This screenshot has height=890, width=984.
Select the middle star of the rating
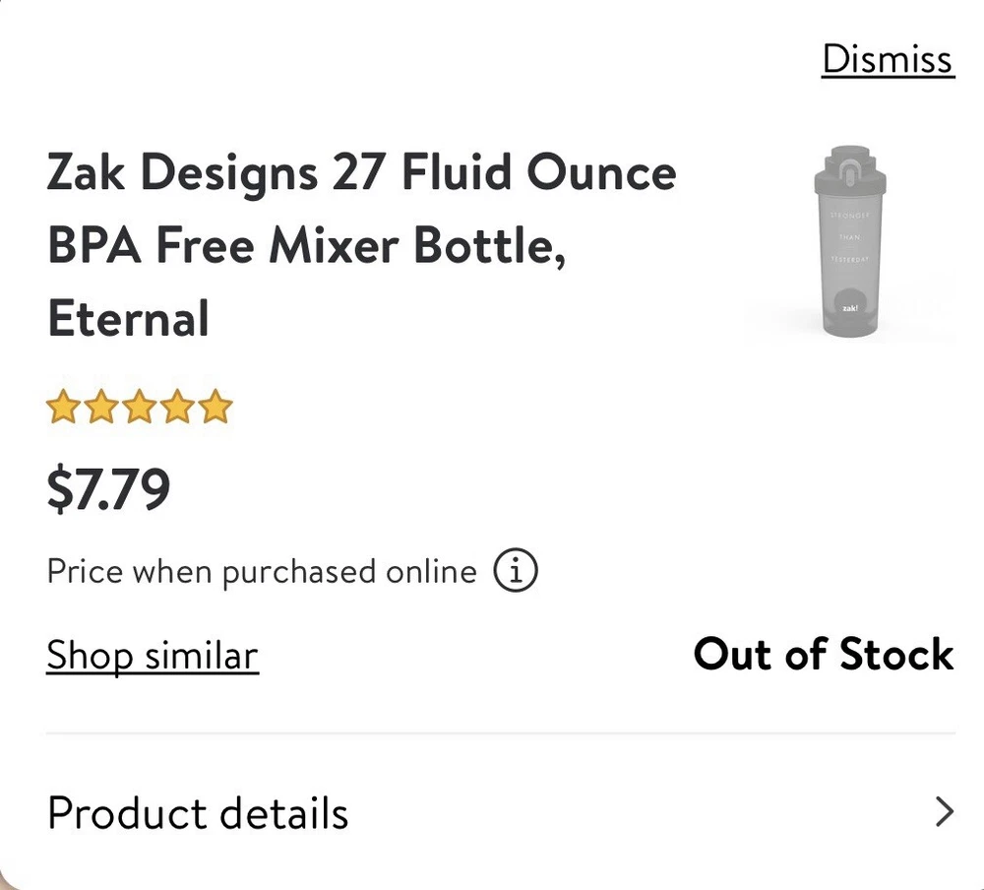point(140,407)
